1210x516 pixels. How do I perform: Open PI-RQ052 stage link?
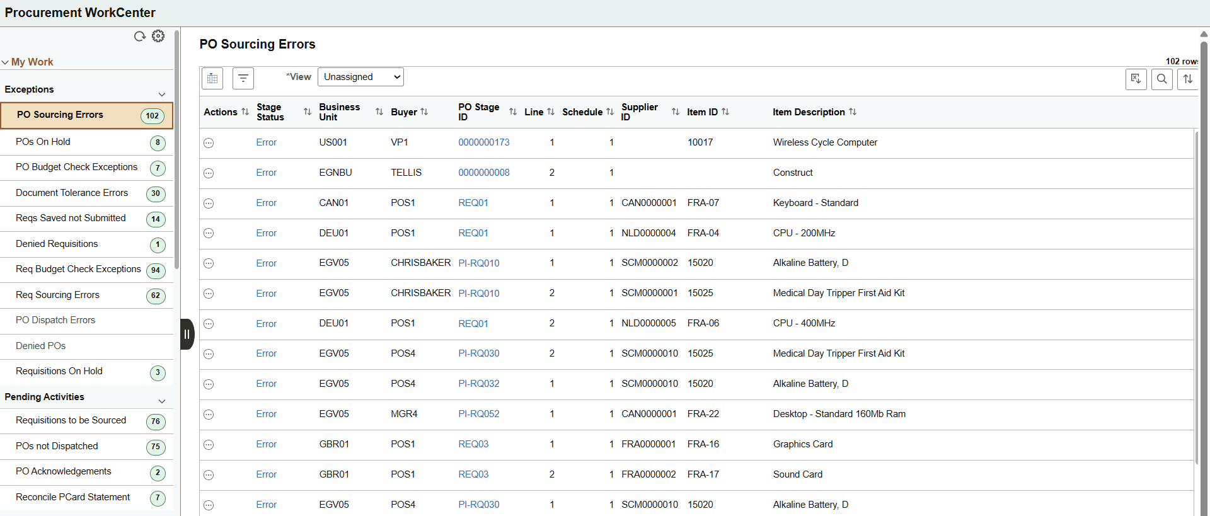(478, 414)
